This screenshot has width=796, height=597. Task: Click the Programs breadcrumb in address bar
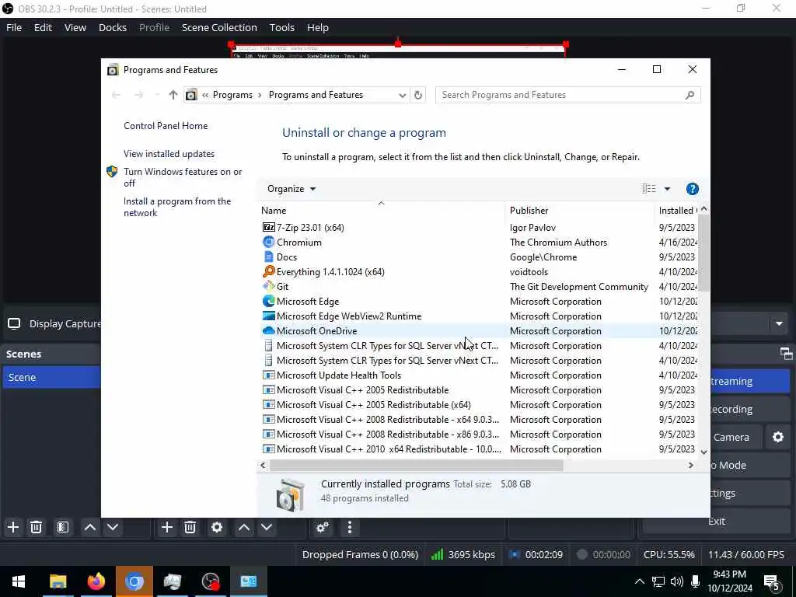(232, 95)
